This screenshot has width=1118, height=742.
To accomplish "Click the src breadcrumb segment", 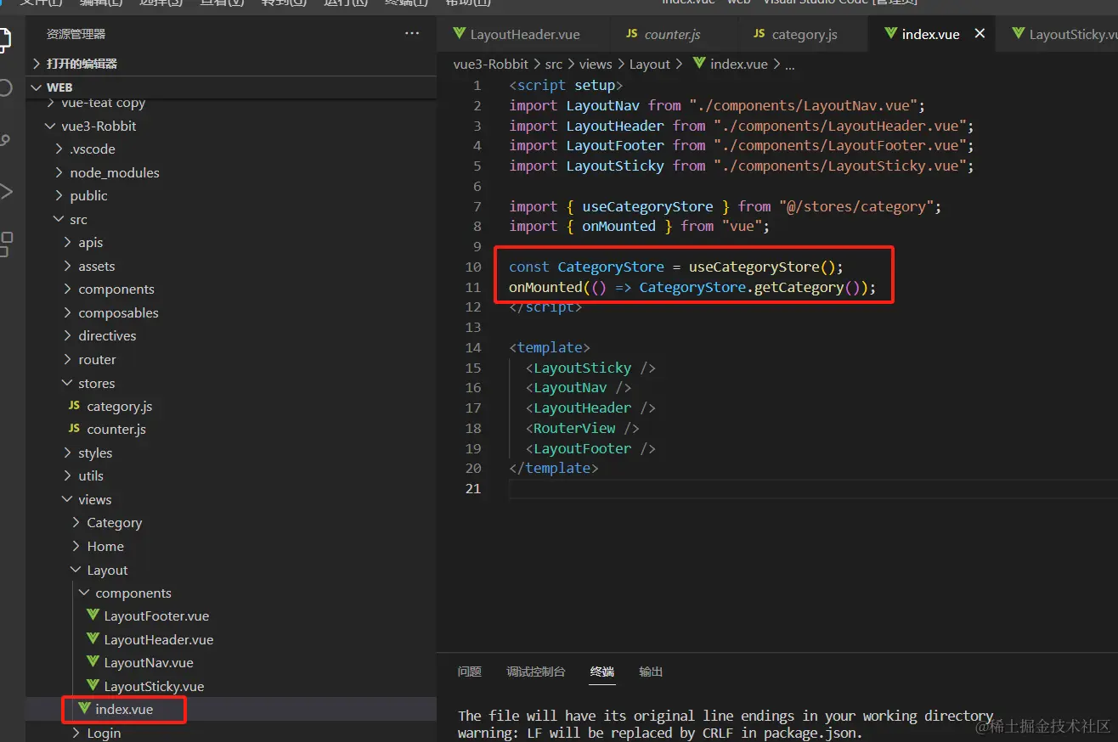I will click(x=554, y=64).
